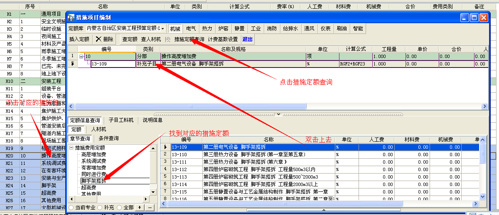Open the 条件查询 tab

108,138
